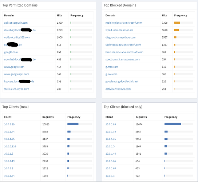Click Client column header in blocked only table

109,117
